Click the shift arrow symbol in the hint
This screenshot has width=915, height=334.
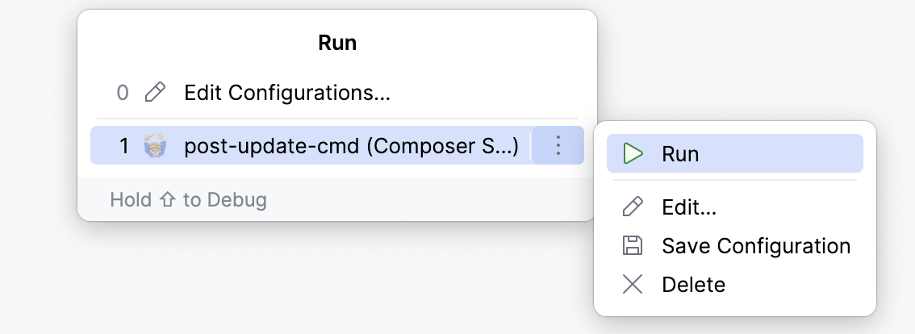(x=167, y=200)
